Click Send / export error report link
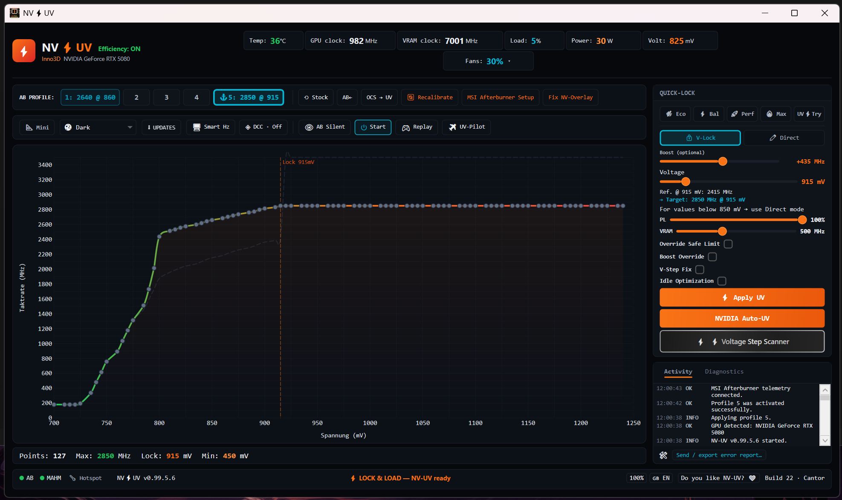842x500 pixels. pos(719,455)
